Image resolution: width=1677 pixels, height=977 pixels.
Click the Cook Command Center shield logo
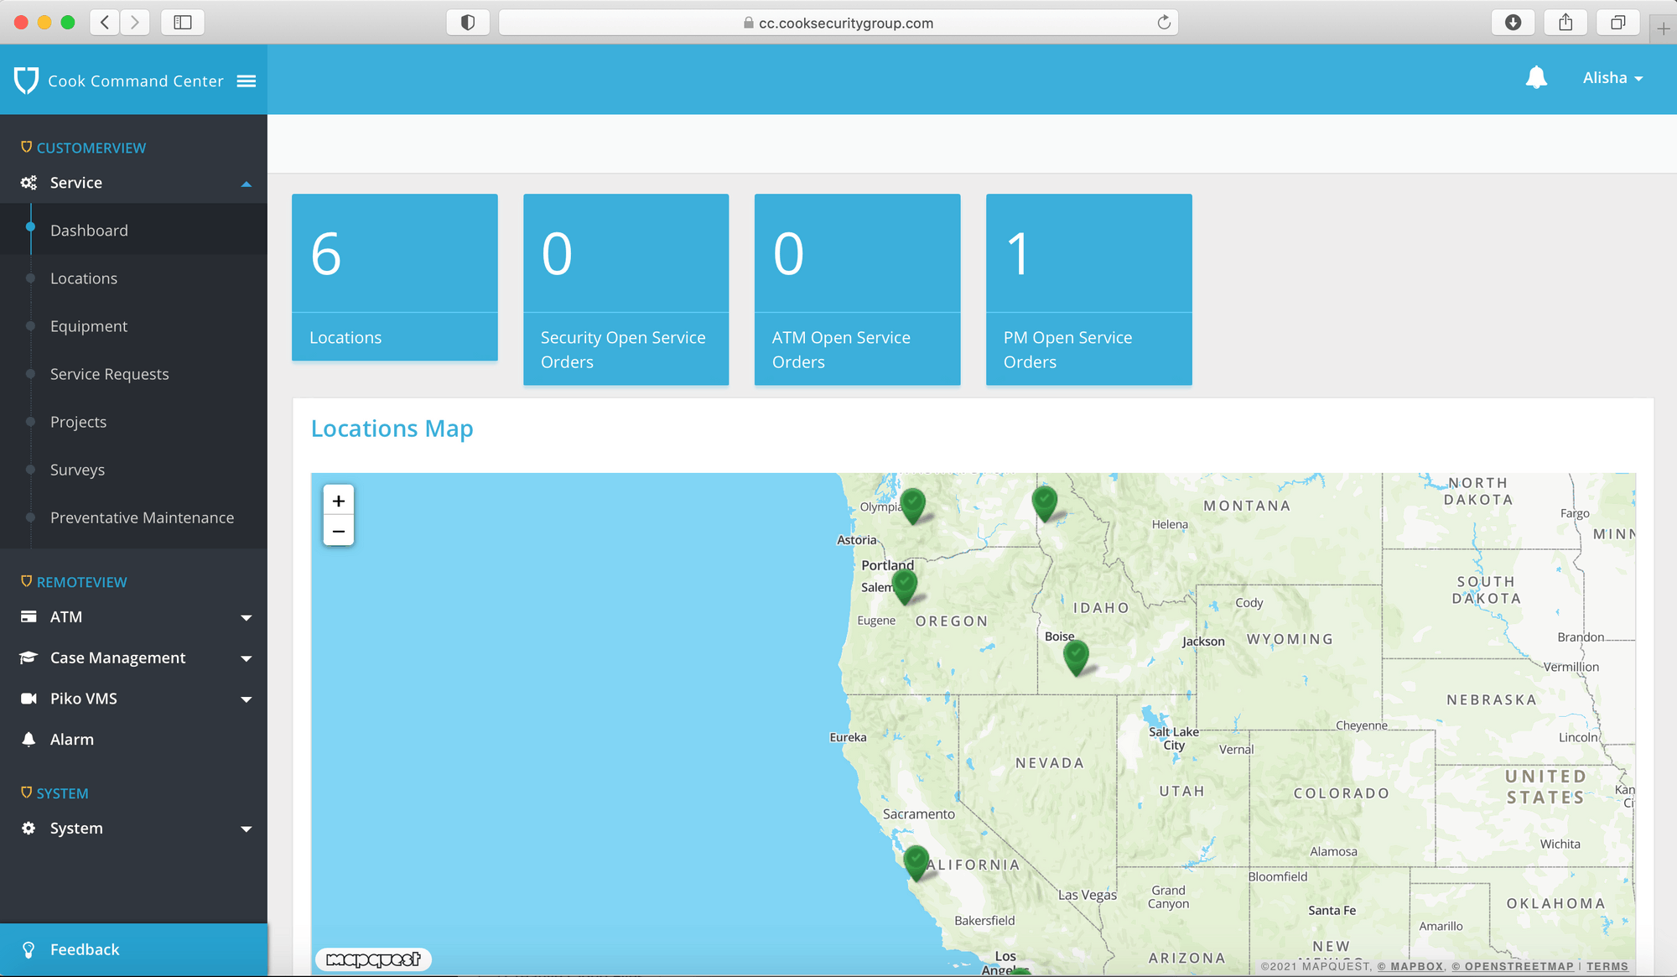pyautogui.click(x=26, y=81)
